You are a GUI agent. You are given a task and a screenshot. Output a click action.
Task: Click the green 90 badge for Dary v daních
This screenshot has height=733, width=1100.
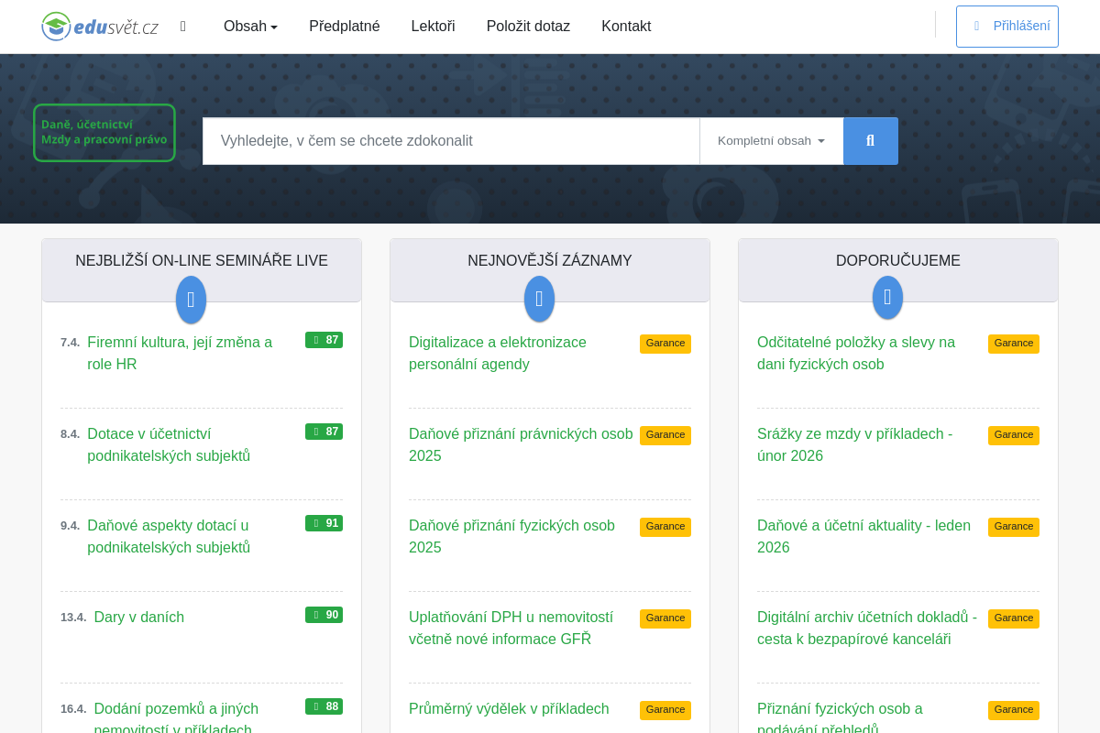[324, 615]
